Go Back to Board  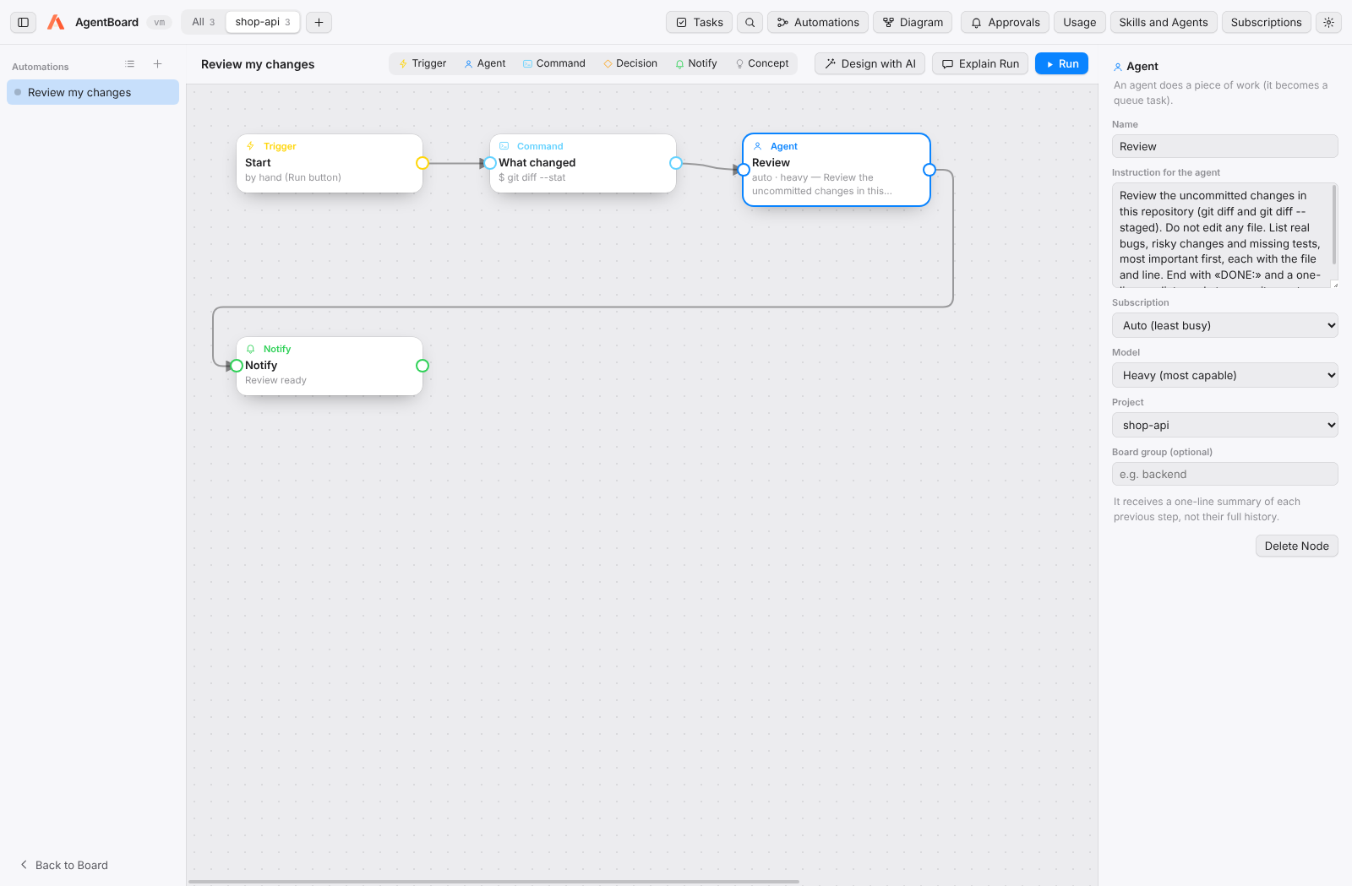[x=64, y=865]
